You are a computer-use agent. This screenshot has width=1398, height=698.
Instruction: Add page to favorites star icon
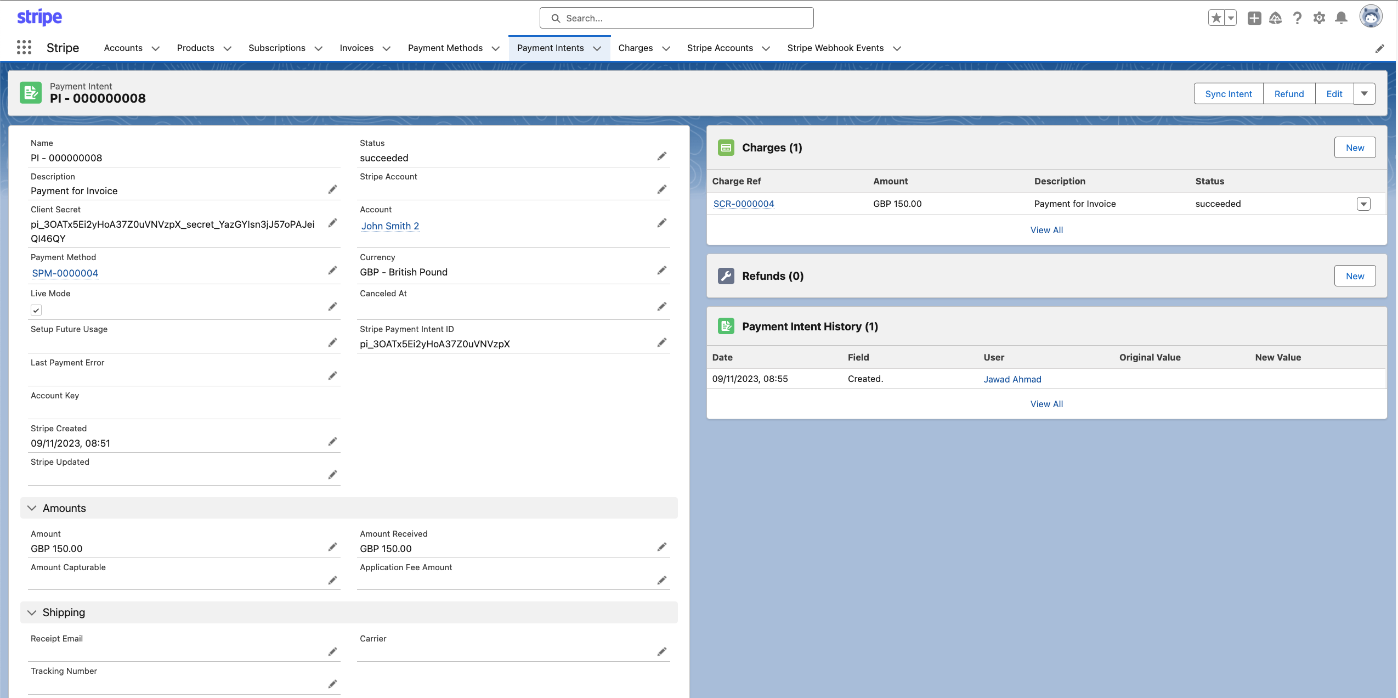coord(1216,18)
